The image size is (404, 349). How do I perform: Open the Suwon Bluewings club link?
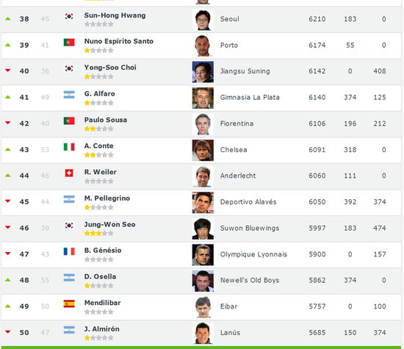pyautogui.click(x=250, y=228)
